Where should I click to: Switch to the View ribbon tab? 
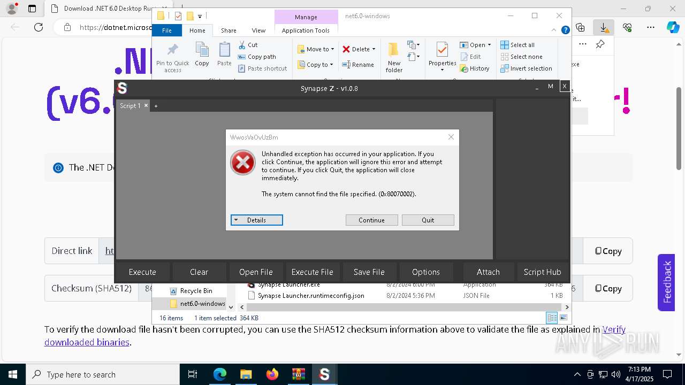point(258,30)
